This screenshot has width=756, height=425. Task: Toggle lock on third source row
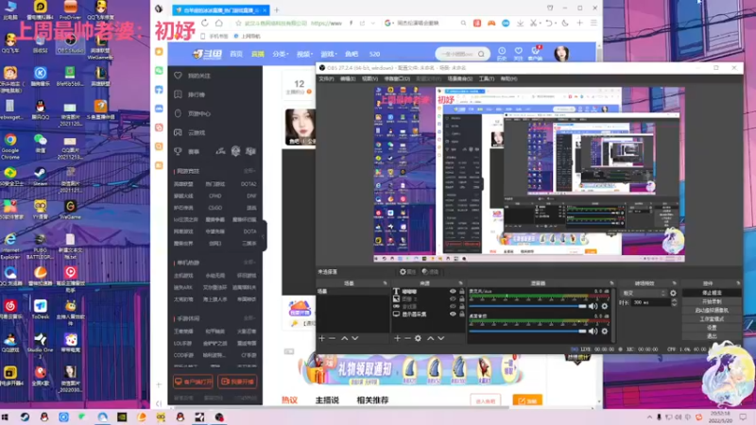462,306
